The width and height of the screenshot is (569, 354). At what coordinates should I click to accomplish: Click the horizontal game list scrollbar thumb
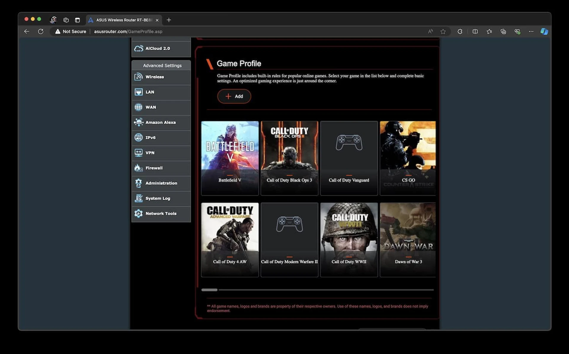(x=210, y=290)
